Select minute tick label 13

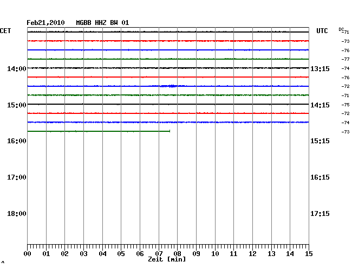(271, 254)
